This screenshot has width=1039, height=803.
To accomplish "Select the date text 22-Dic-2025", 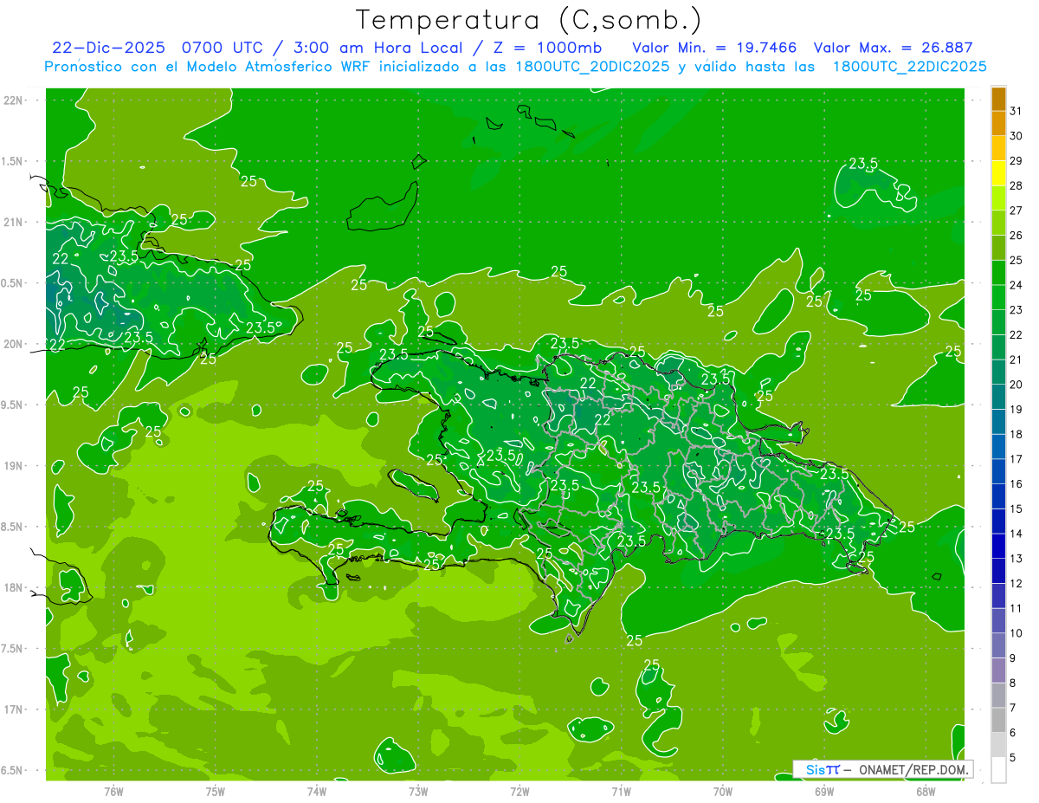I will click(111, 48).
